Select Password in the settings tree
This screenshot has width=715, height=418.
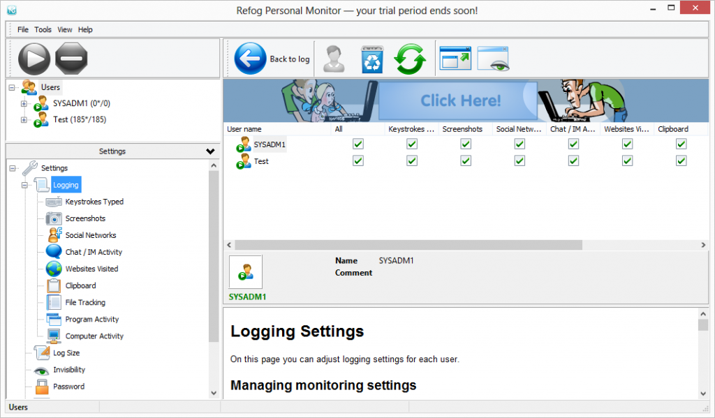[x=68, y=387]
